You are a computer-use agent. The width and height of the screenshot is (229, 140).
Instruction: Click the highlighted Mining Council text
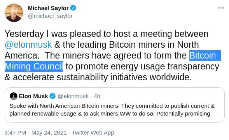(34, 66)
